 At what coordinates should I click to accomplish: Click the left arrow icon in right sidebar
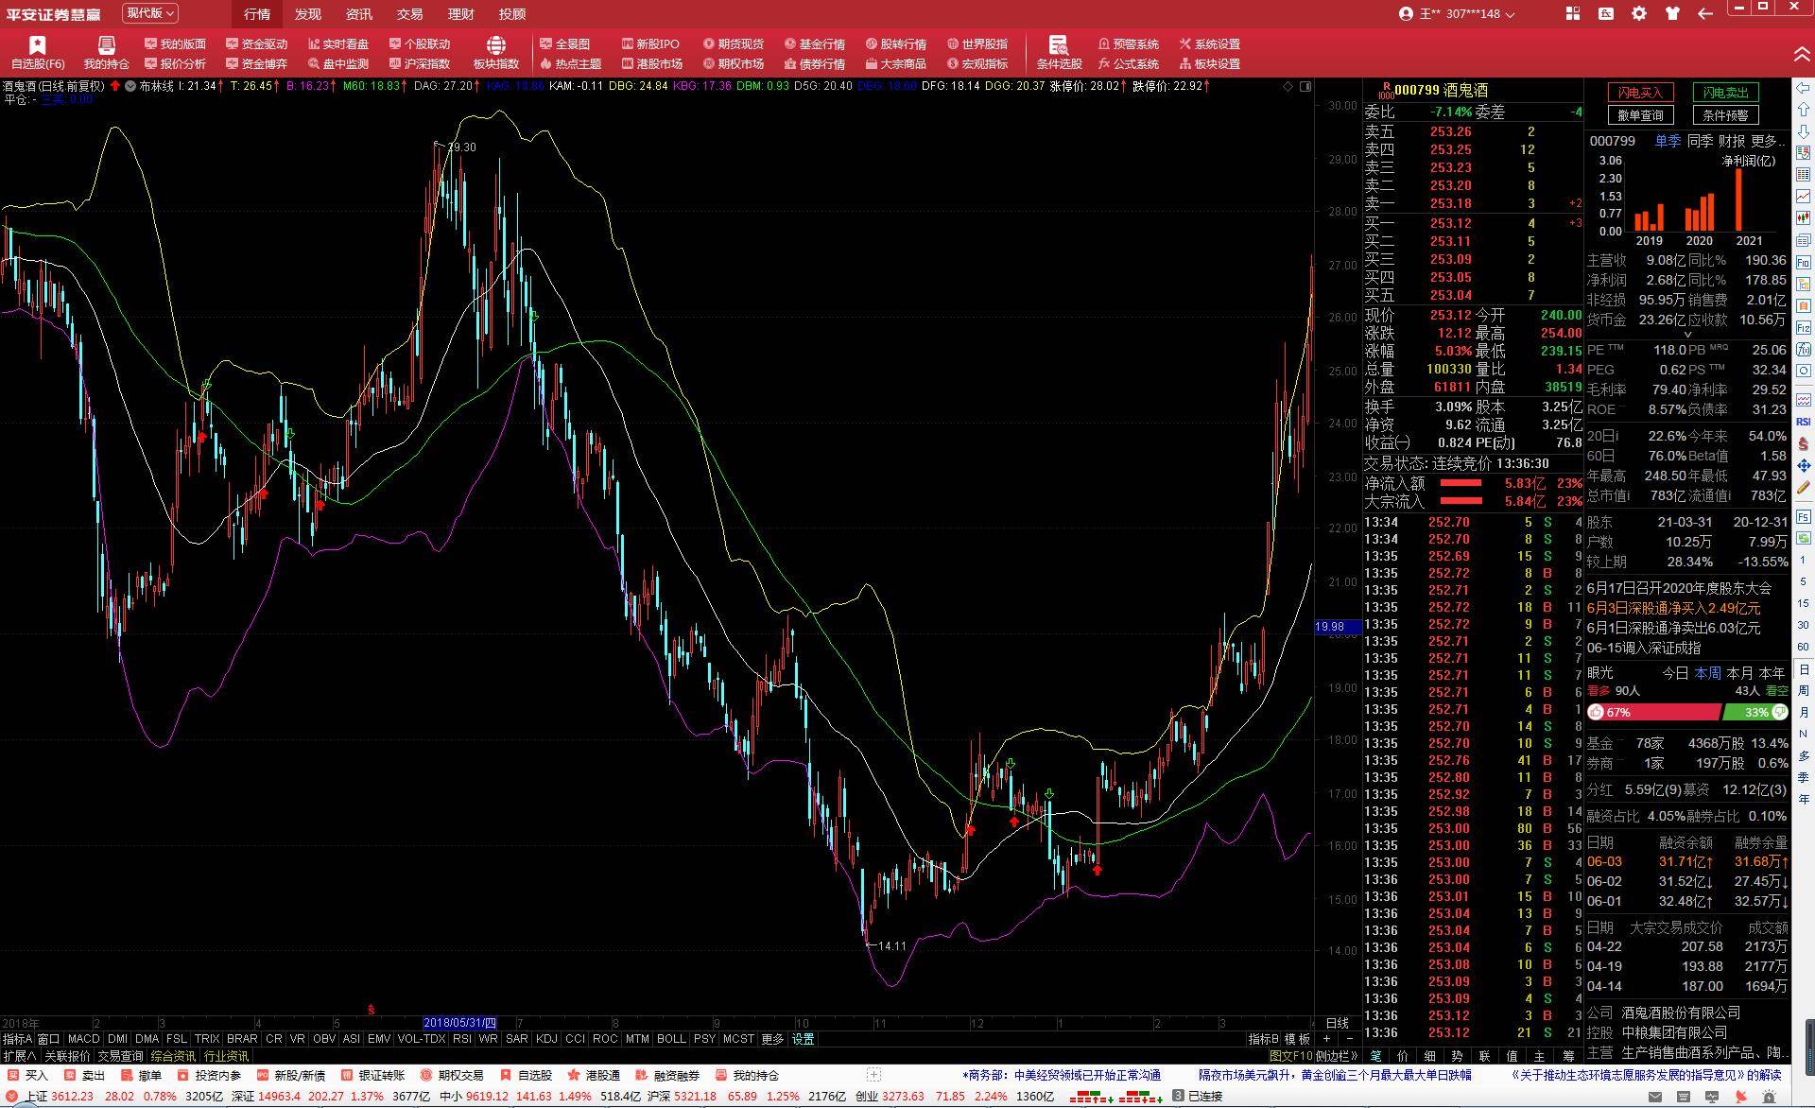[x=1803, y=88]
